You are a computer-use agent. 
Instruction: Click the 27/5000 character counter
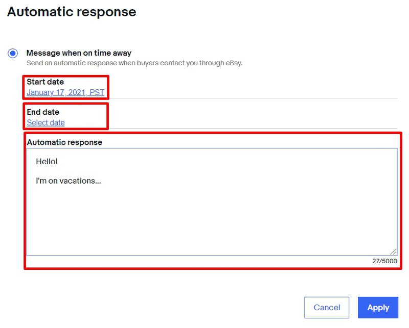pos(384,261)
